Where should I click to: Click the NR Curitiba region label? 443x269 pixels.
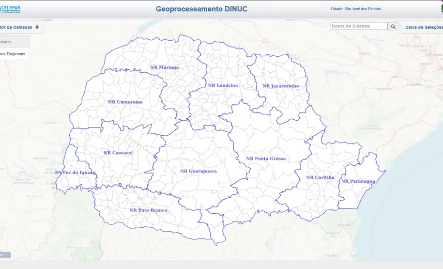click(320, 177)
